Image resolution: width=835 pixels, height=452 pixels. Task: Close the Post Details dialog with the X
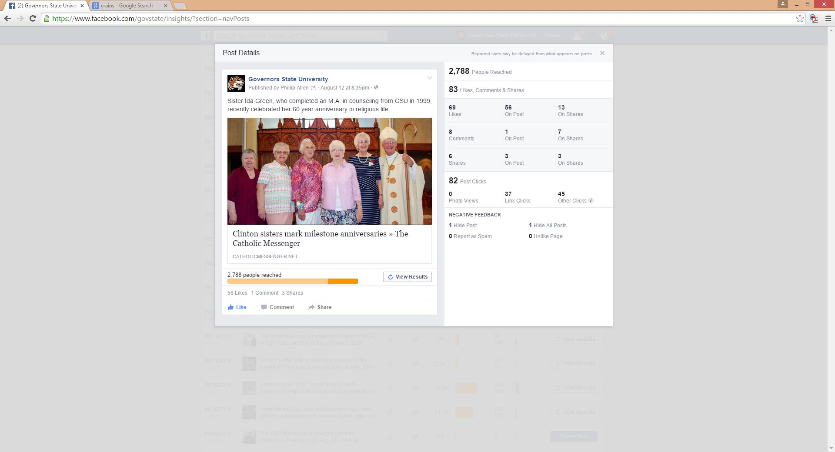pos(602,53)
